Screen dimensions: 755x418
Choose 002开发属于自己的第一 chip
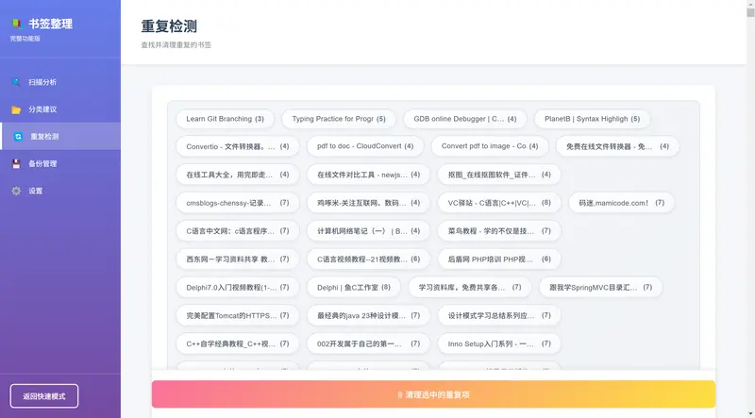(x=368, y=343)
